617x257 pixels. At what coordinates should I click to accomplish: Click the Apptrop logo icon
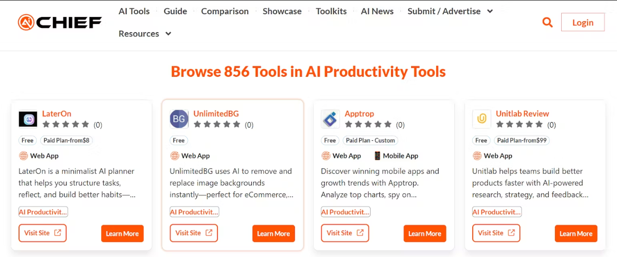(330, 119)
